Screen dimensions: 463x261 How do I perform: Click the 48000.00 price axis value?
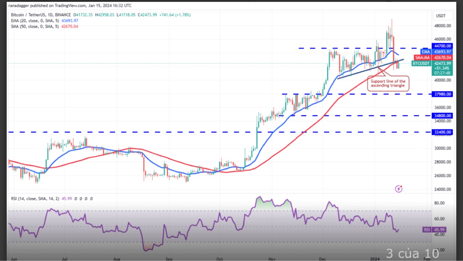click(443, 26)
